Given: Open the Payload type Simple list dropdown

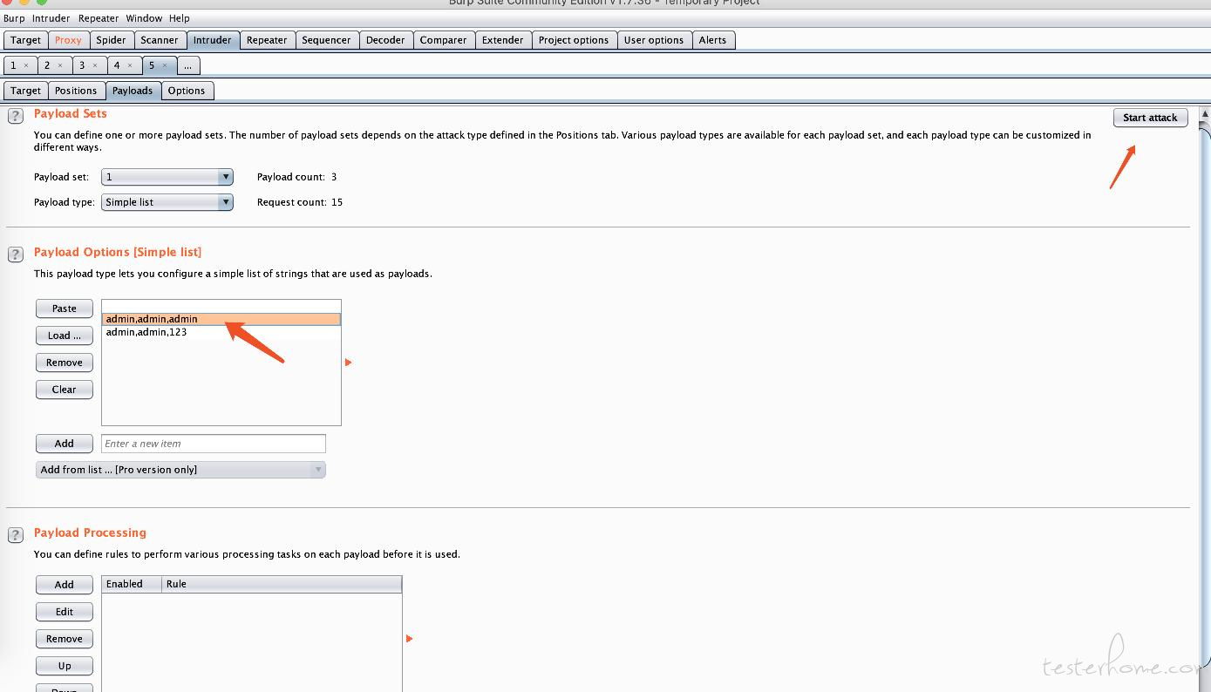Looking at the screenshot, I should click(167, 202).
